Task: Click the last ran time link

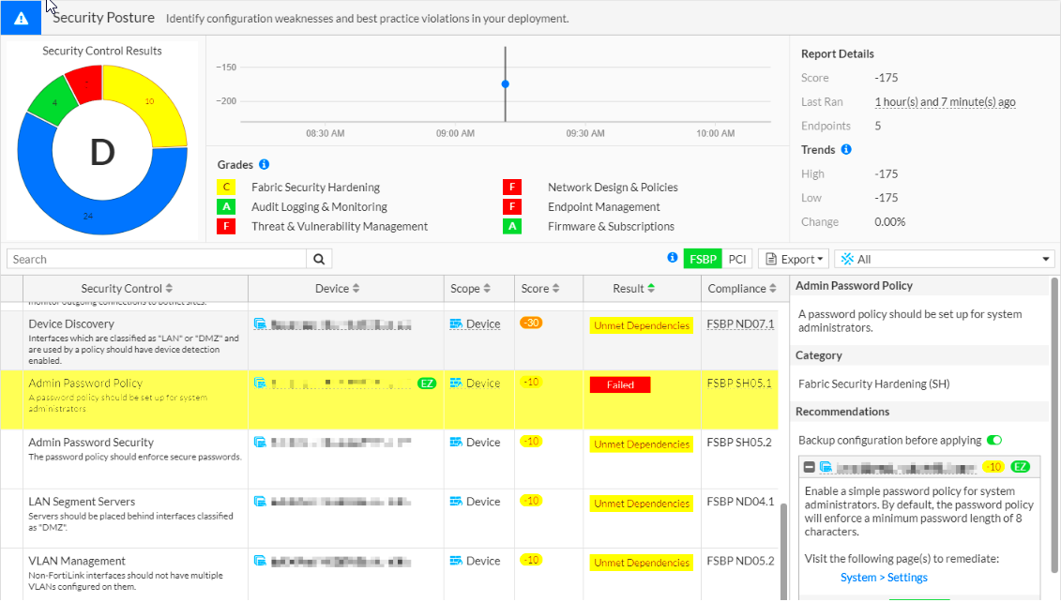Action: 945,101
